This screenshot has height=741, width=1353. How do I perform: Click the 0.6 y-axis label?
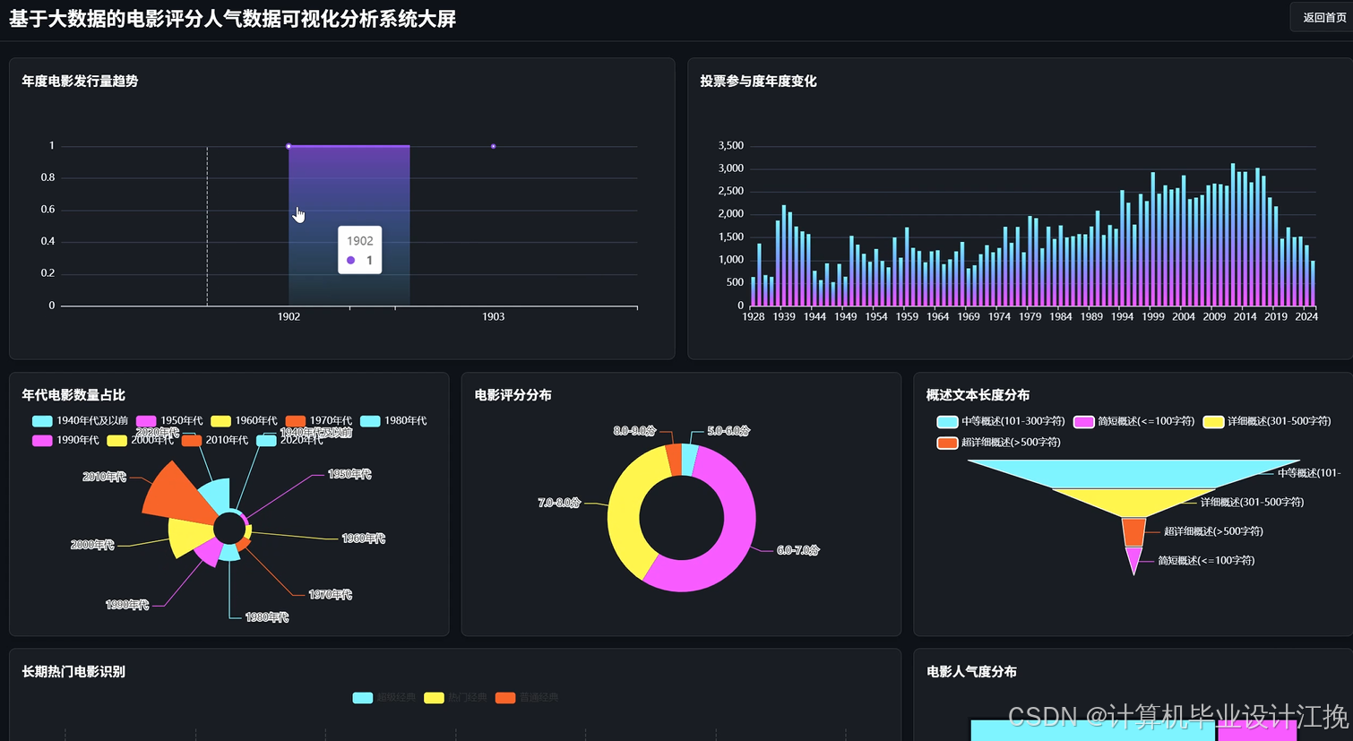point(47,209)
